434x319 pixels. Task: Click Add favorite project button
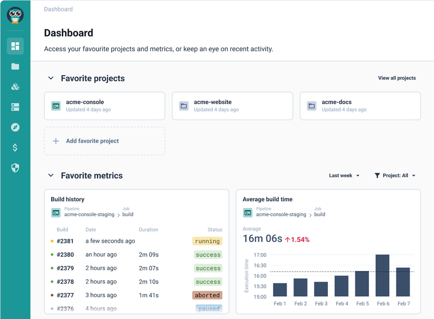tap(105, 141)
